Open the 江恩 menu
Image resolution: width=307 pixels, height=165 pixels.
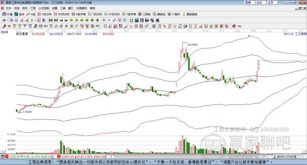[x=33, y=8]
